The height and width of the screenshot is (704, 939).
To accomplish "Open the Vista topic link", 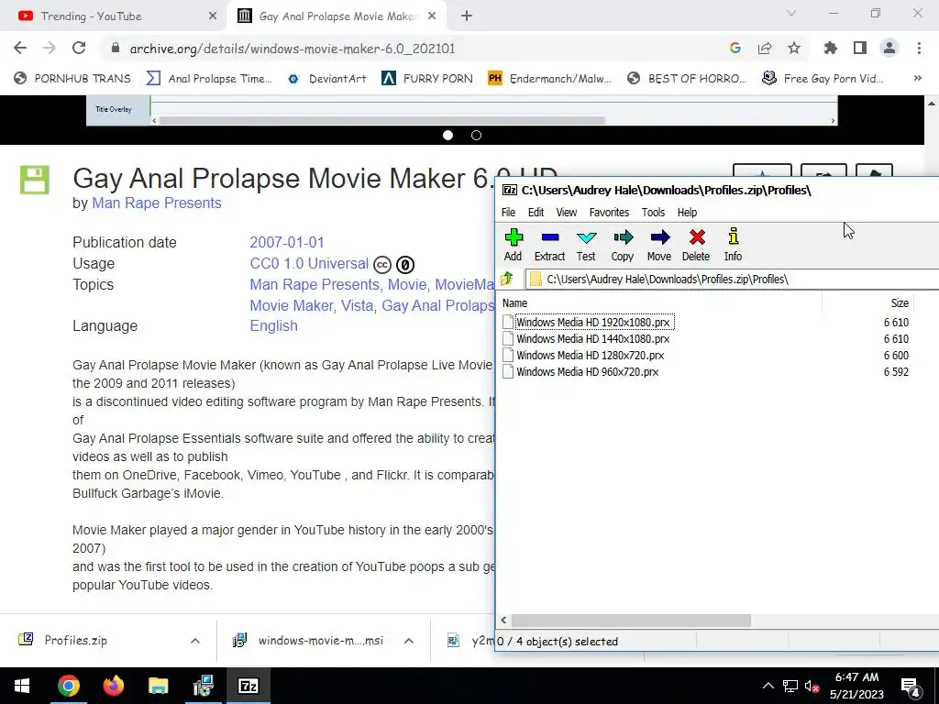I will point(357,305).
